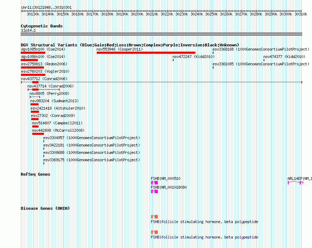The height and width of the screenshot is (248, 312).
Task: Click esv3304957 1000Genomes variant label
Action: point(91,138)
